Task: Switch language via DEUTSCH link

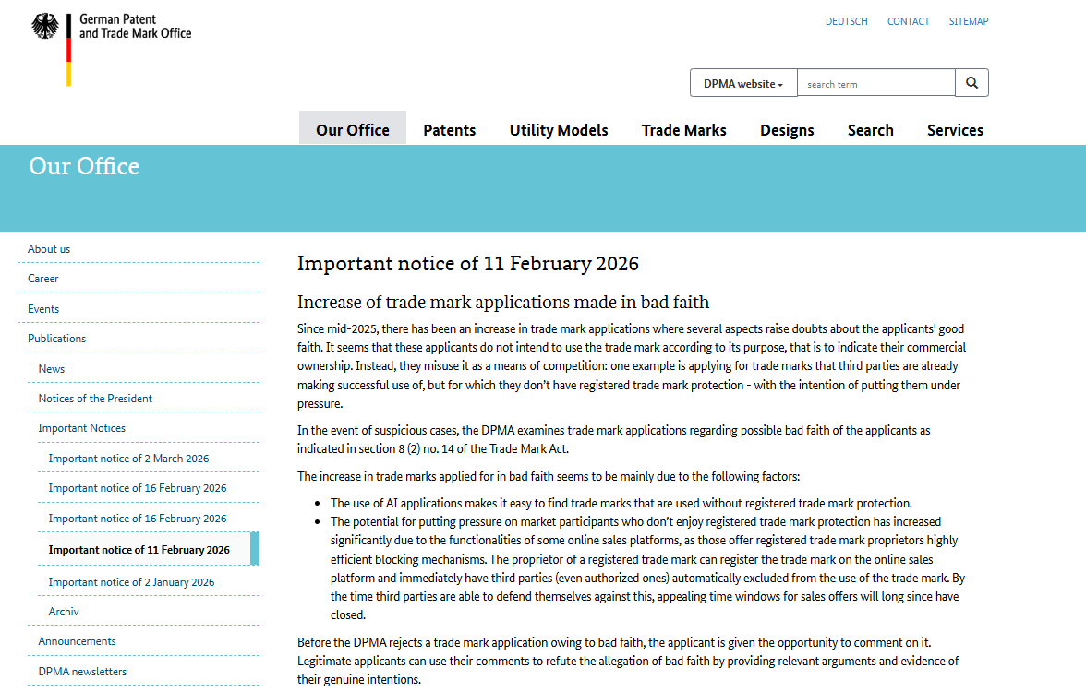Action: tap(846, 21)
